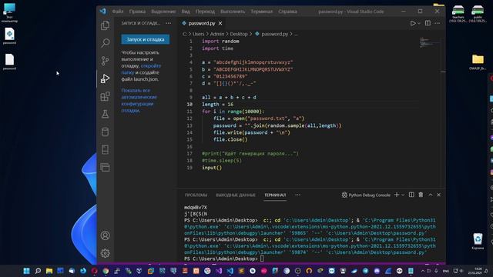Click the 'import random' code line

[x=220, y=41]
